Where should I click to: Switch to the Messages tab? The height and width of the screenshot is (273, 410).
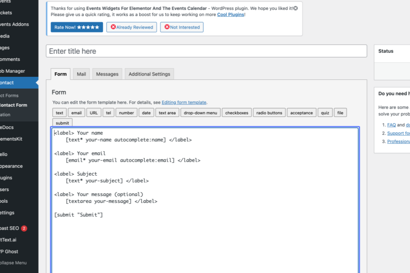tap(107, 74)
